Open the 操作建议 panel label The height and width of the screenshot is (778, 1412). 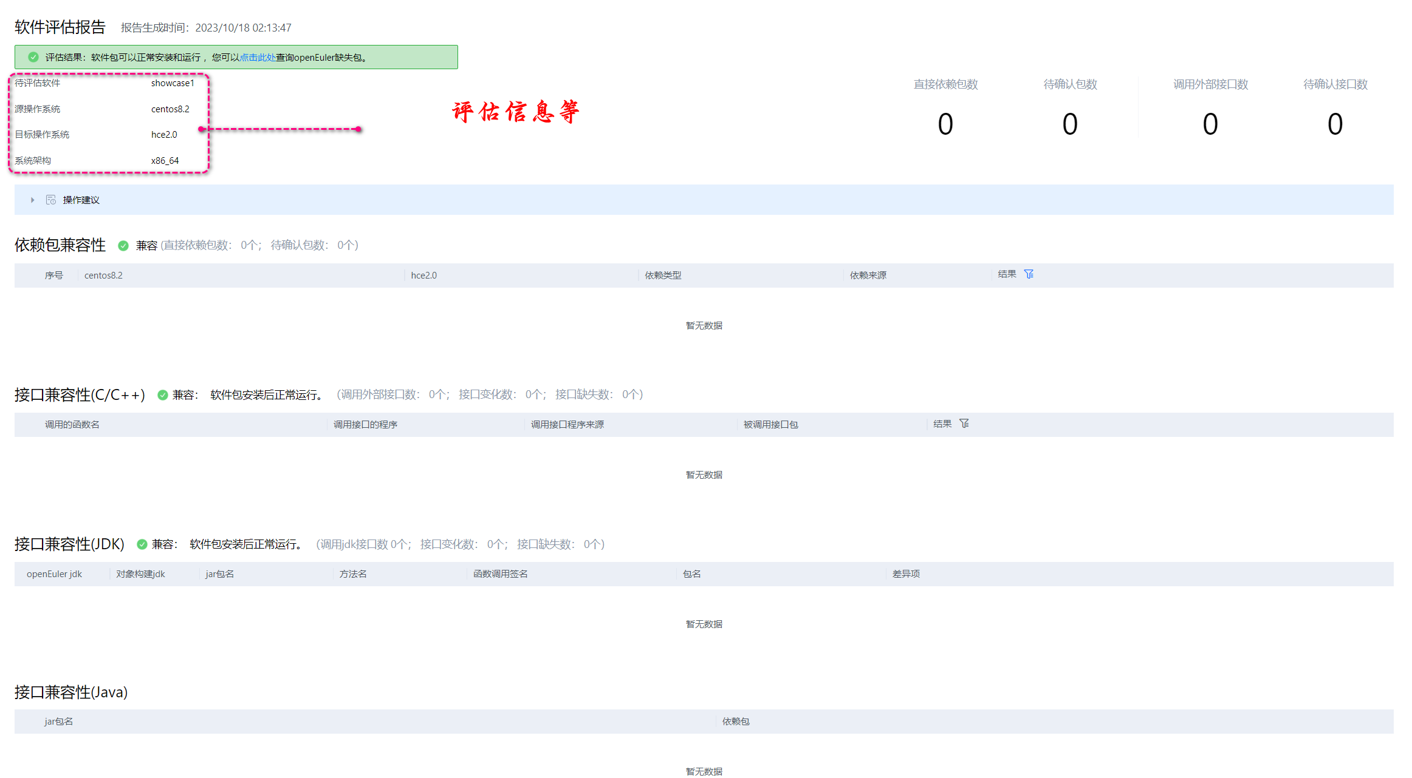click(81, 200)
